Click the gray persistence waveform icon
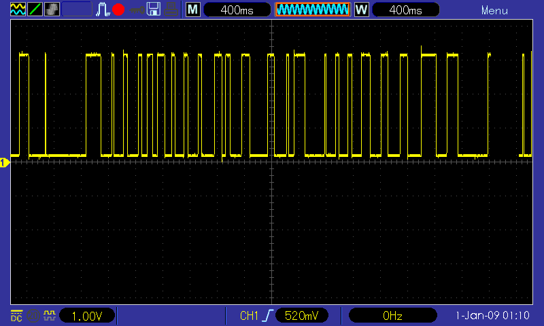The width and height of the screenshot is (544, 326). 52,10
